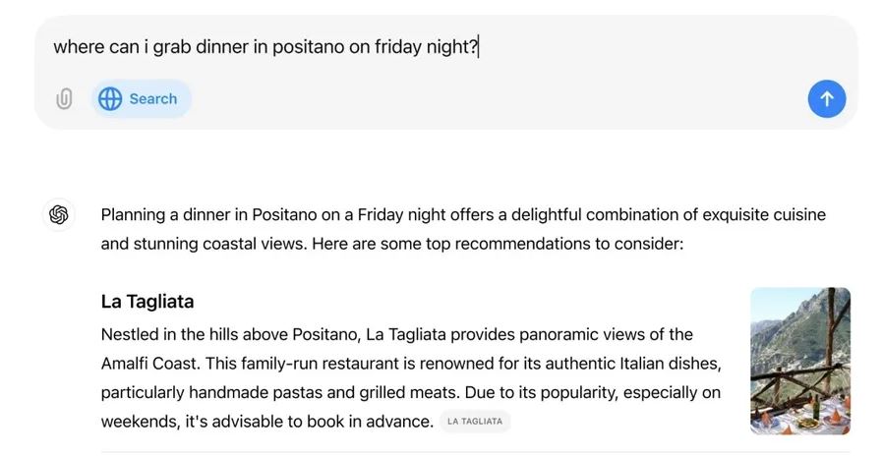The width and height of the screenshot is (882, 456).
Task: Click the ChatGPT logo beside the response
Action: coord(59,215)
